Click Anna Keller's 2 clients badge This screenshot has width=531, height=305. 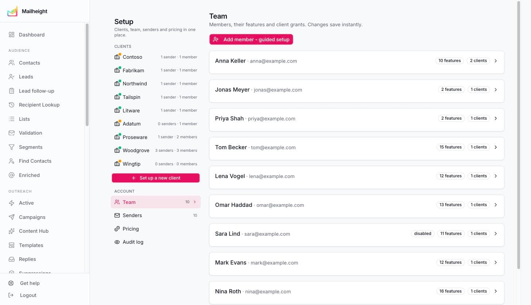click(x=478, y=61)
